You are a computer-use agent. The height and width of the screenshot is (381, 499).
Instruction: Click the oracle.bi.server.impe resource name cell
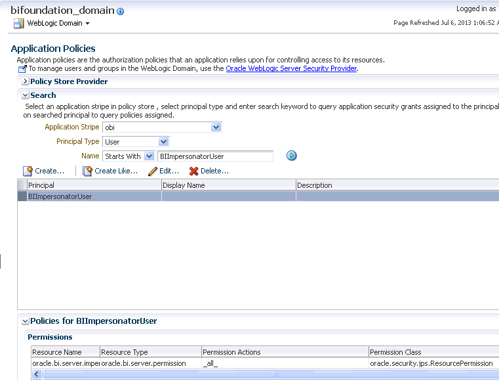click(66, 363)
